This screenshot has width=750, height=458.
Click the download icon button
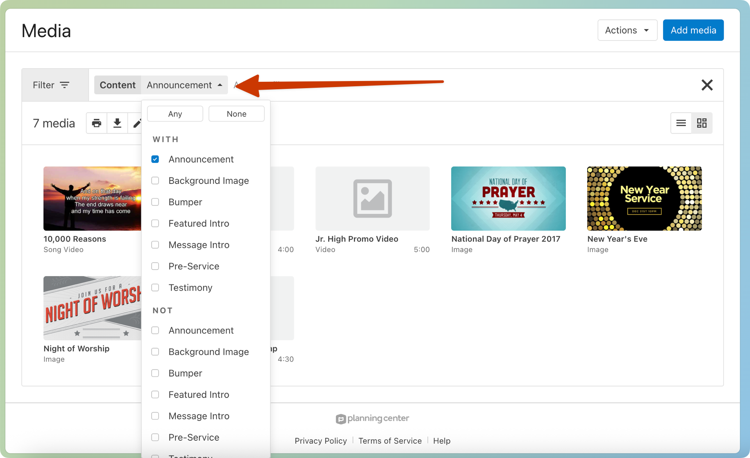[x=117, y=123]
